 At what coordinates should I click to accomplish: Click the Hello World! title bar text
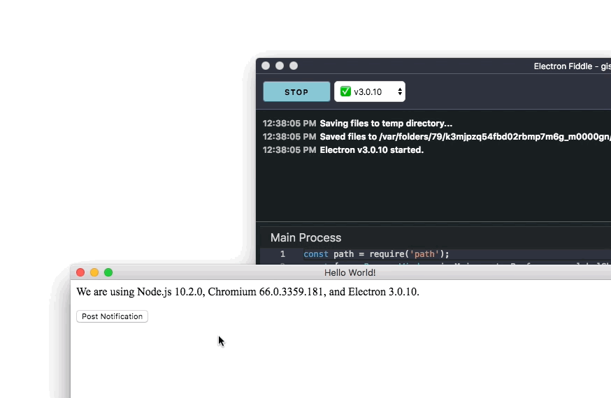(x=350, y=273)
